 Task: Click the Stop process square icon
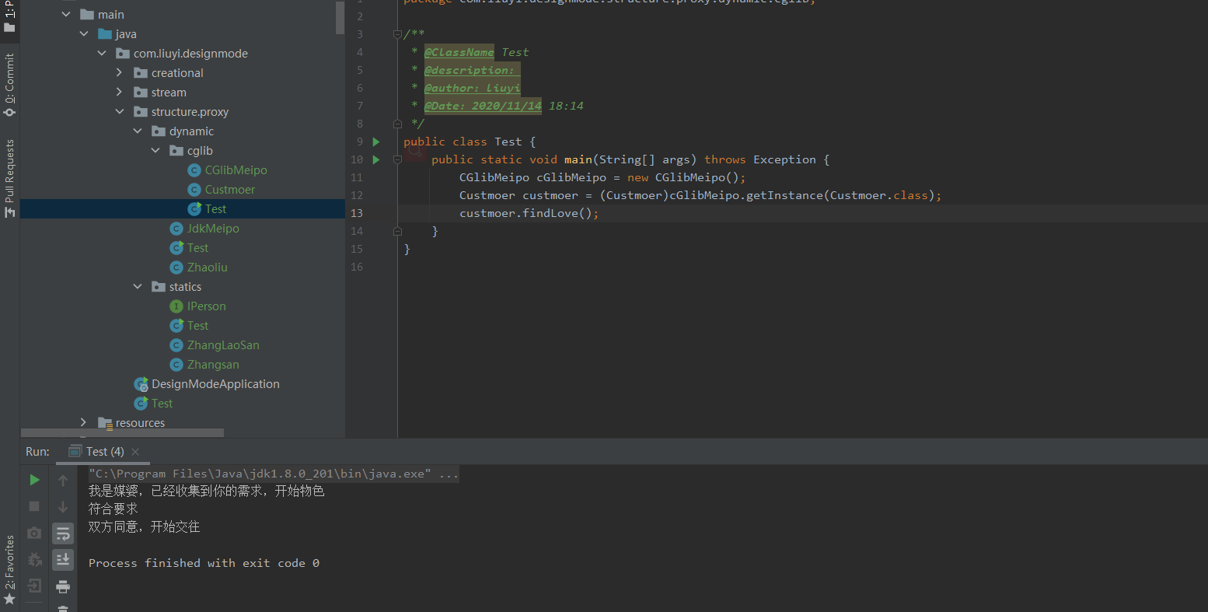tap(34, 506)
